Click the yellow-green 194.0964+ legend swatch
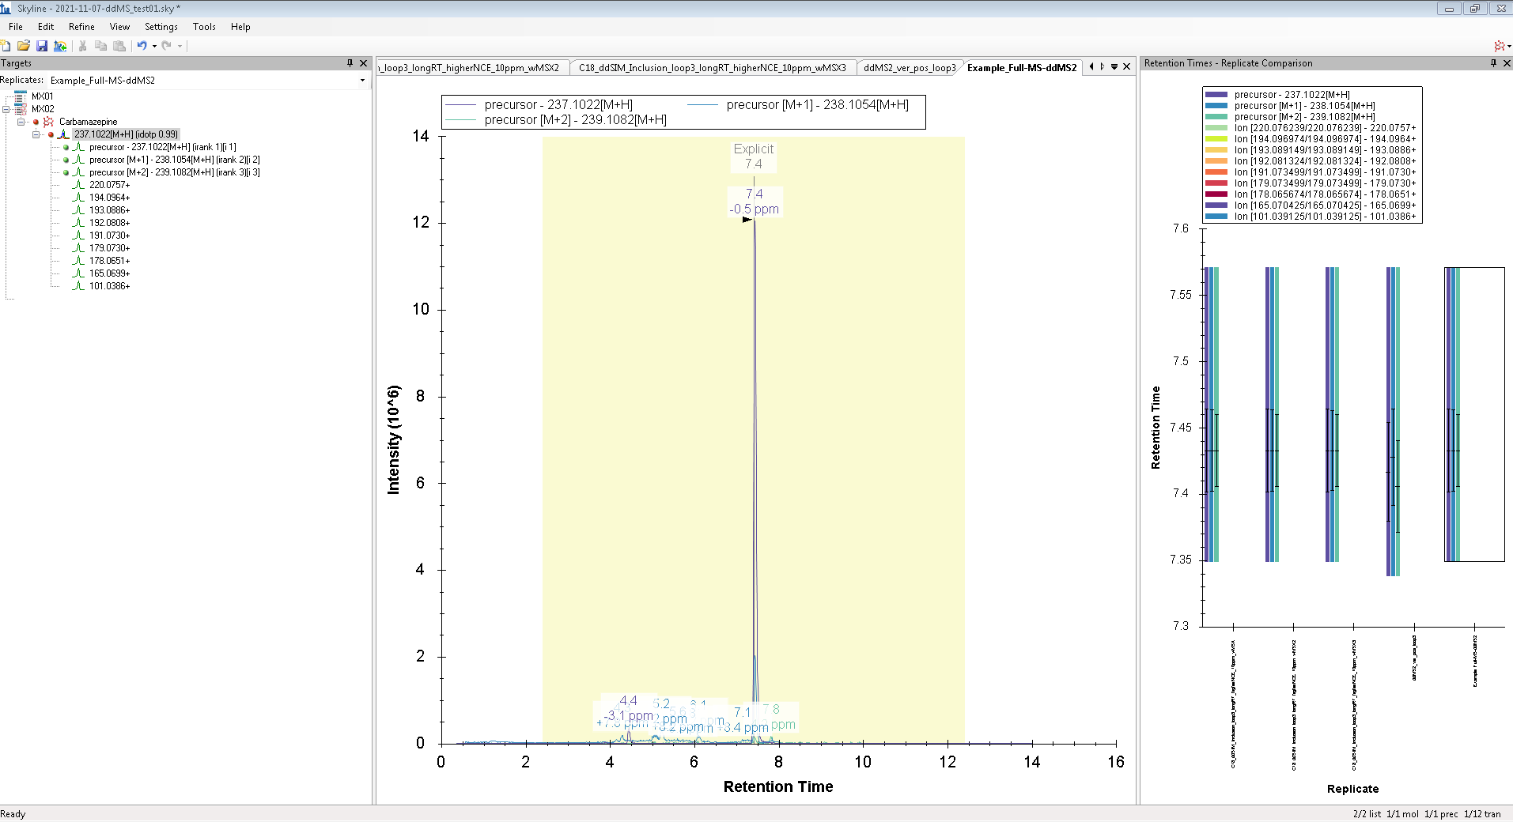 point(1216,139)
